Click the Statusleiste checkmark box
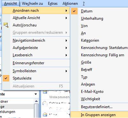The height and width of the screenshot is (118, 128). coord(6,78)
